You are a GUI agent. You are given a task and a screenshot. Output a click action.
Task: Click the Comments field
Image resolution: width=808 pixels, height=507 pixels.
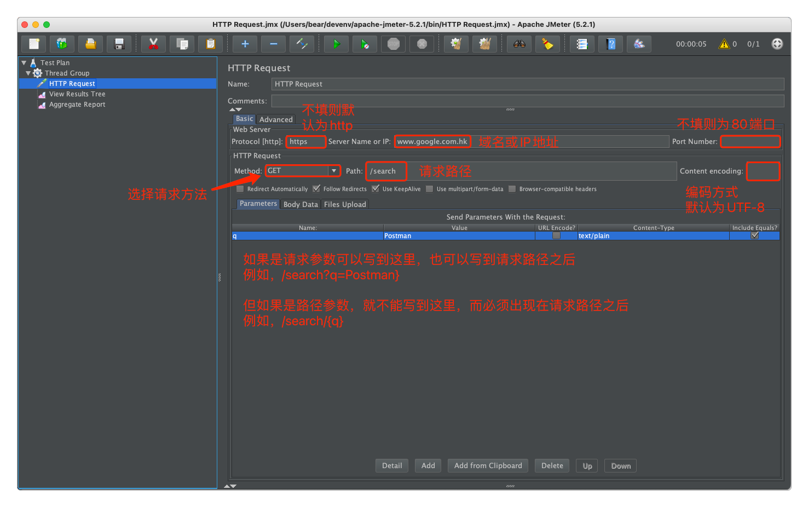pyautogui.click(x=528, y=101)
